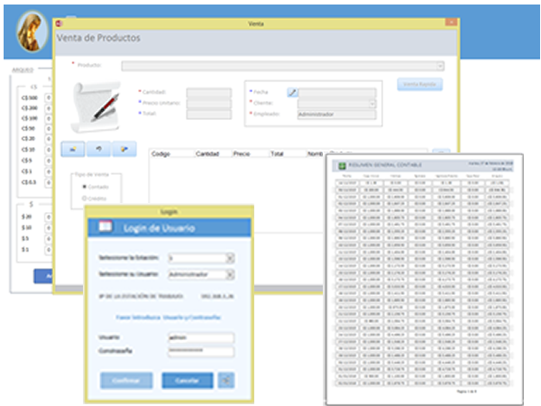
Task: Expand the Cliente dropdown
Action: pos(372,104)
